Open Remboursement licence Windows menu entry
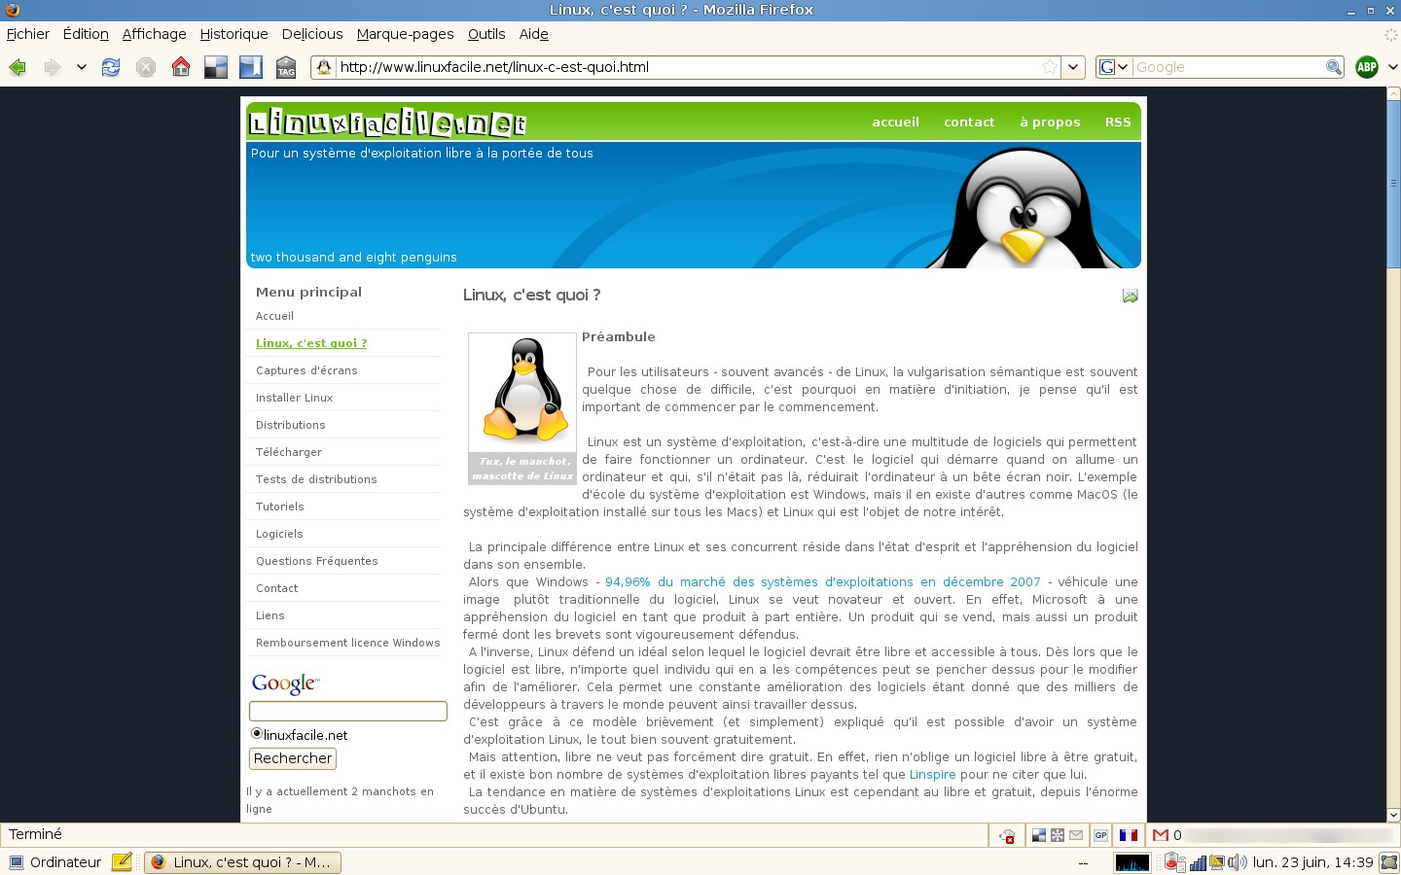This screenshot has width=1401, height=875. [x=347, y=643]
